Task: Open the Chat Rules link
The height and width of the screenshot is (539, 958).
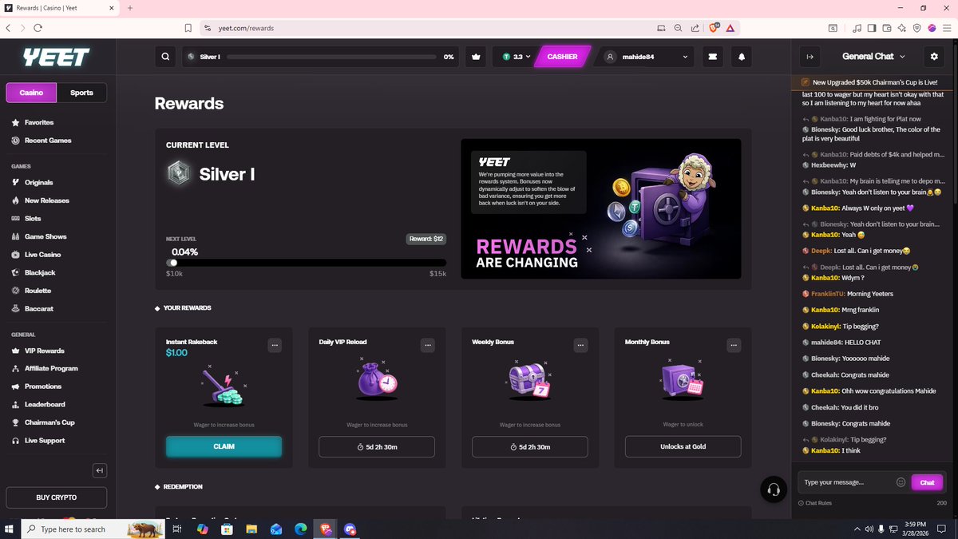Action: (815, 503)
